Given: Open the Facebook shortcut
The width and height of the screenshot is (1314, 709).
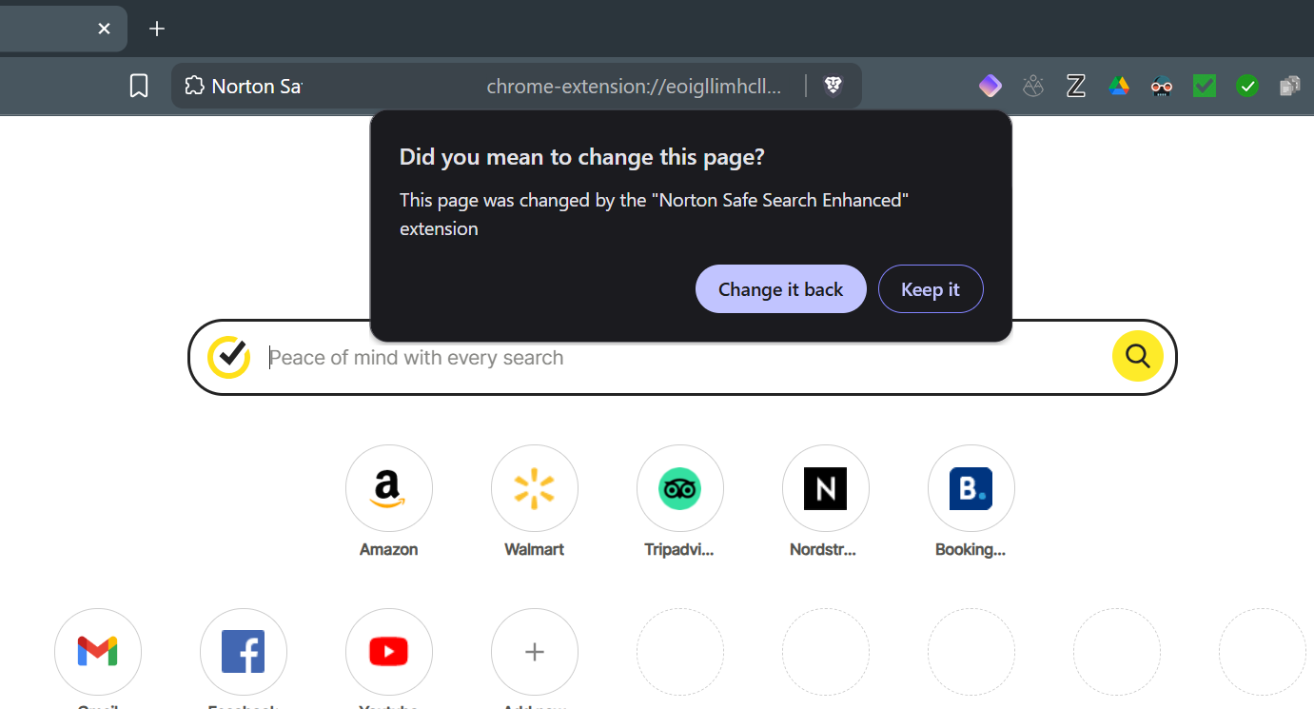Looking at the screenshot, I should [244, 653].
